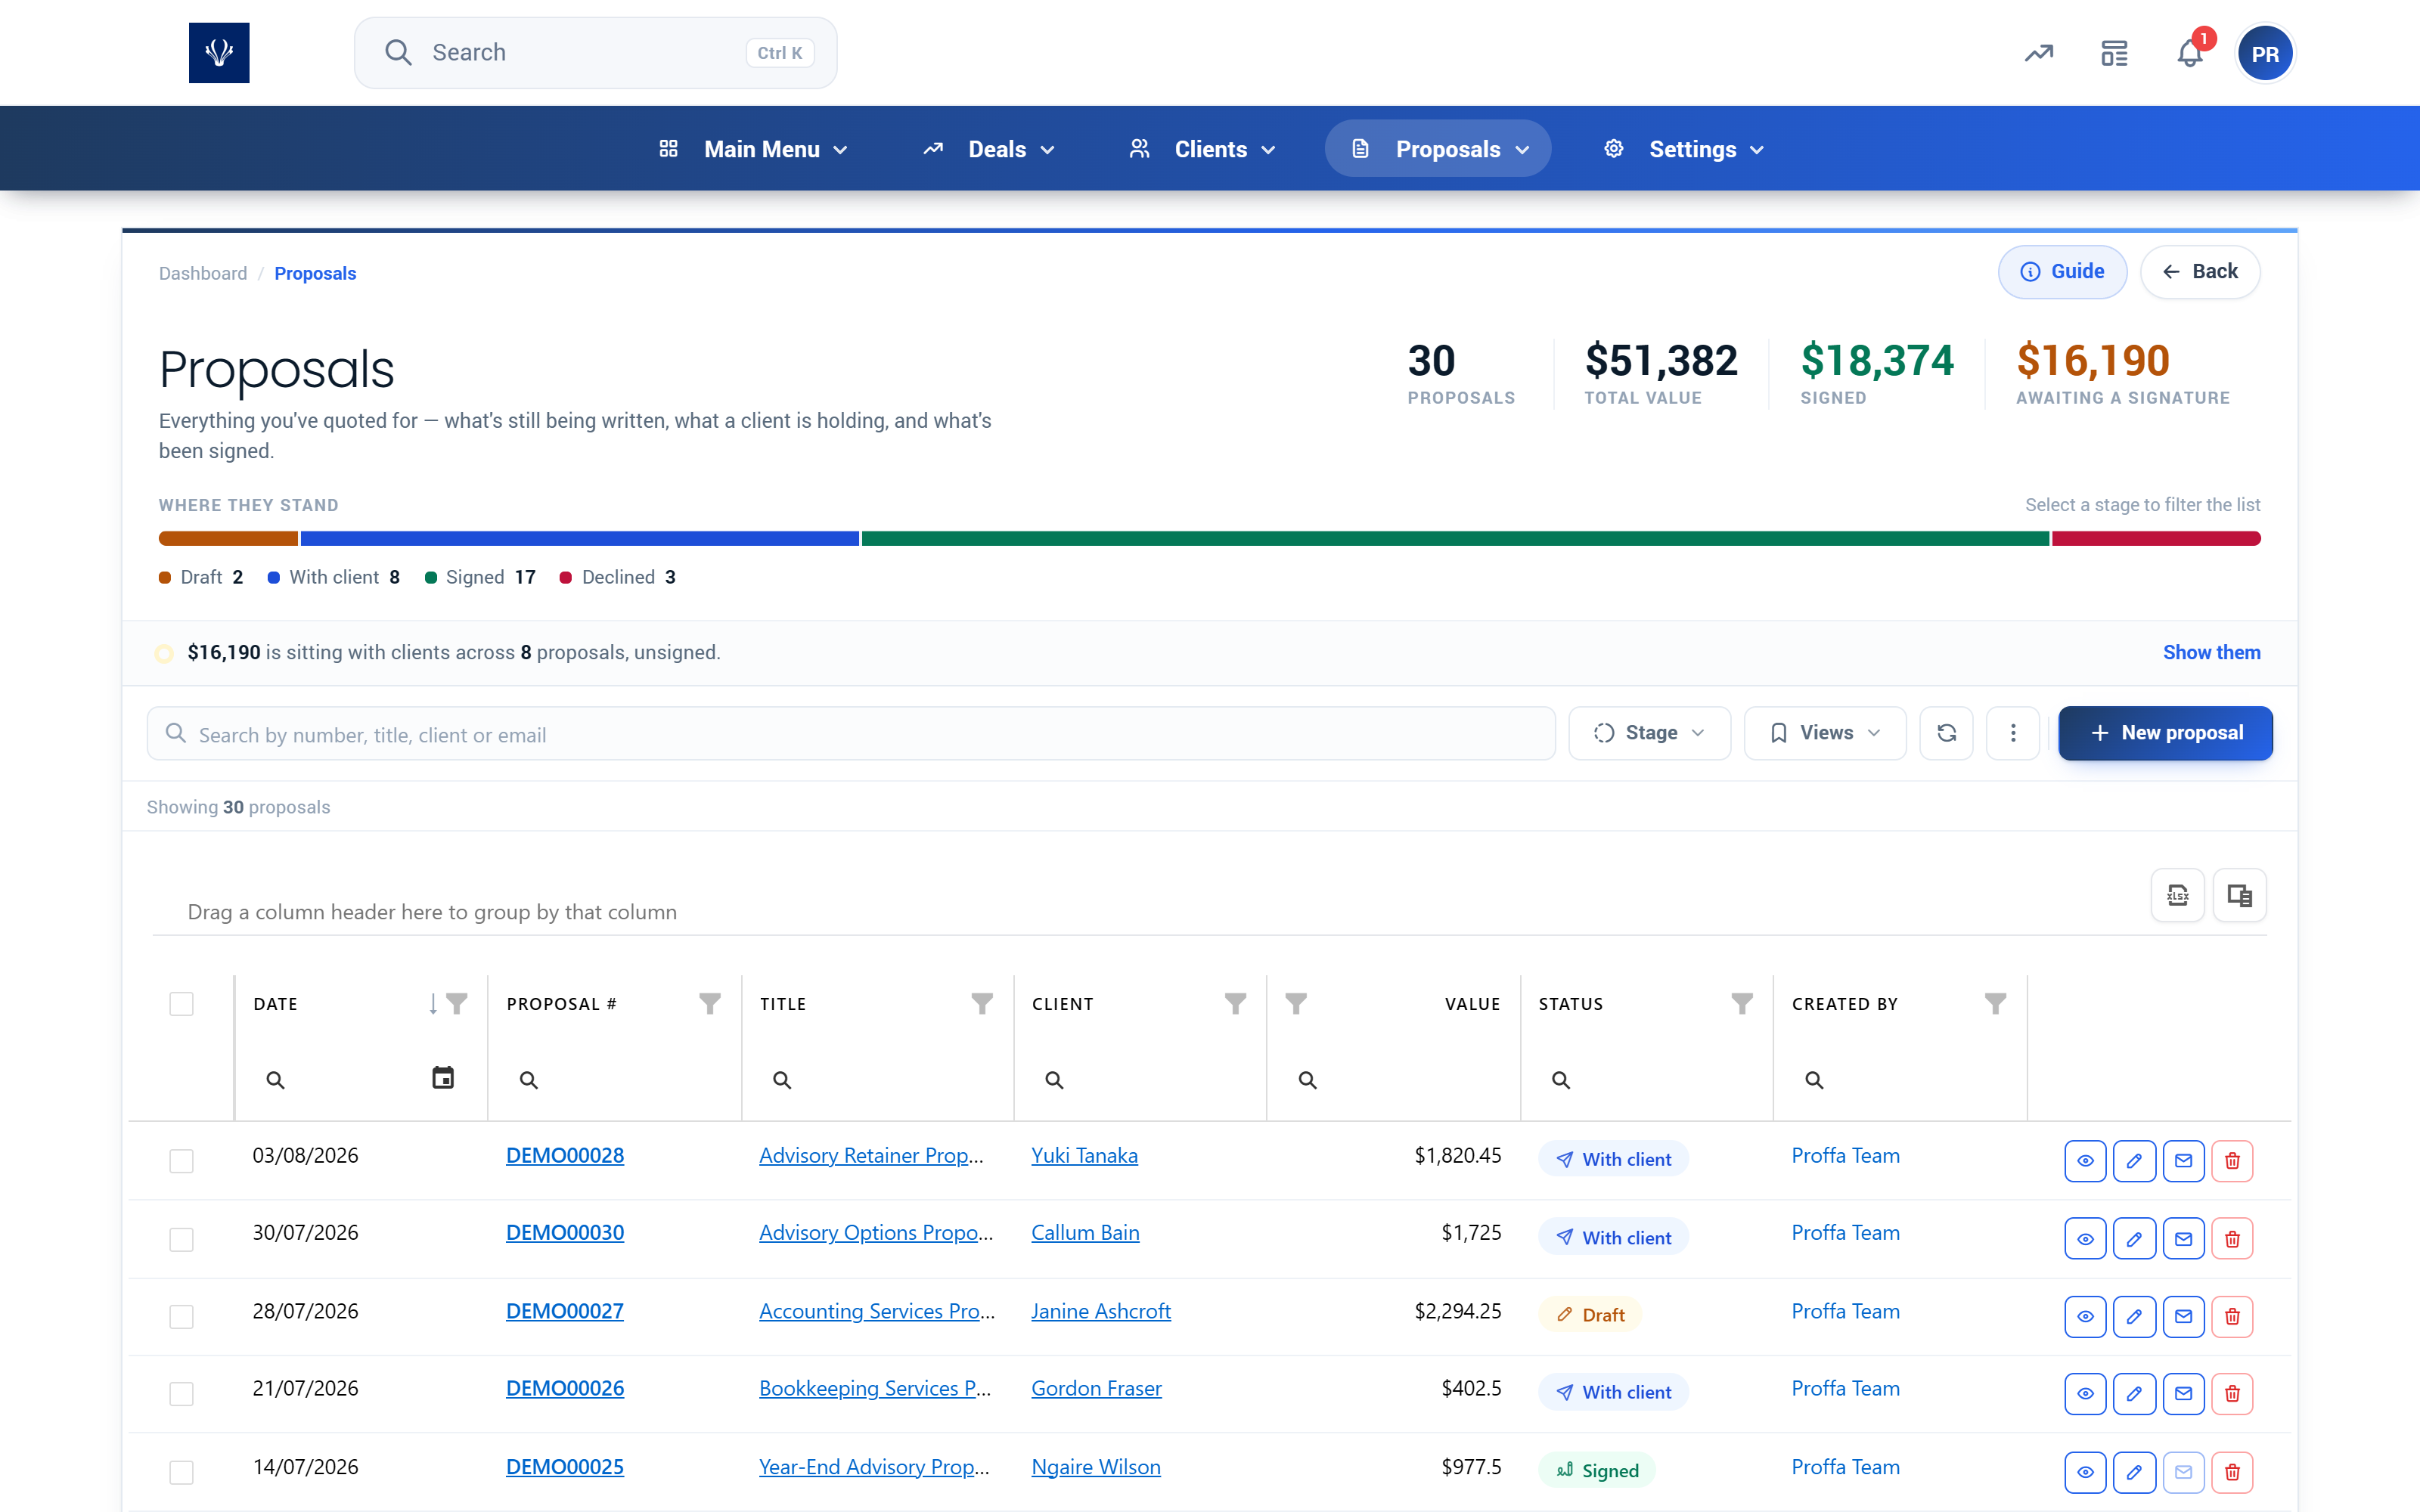Open filter on the Status column
Image resolution: width=2420 pixels, height=1512 pixels.
1742,1003
